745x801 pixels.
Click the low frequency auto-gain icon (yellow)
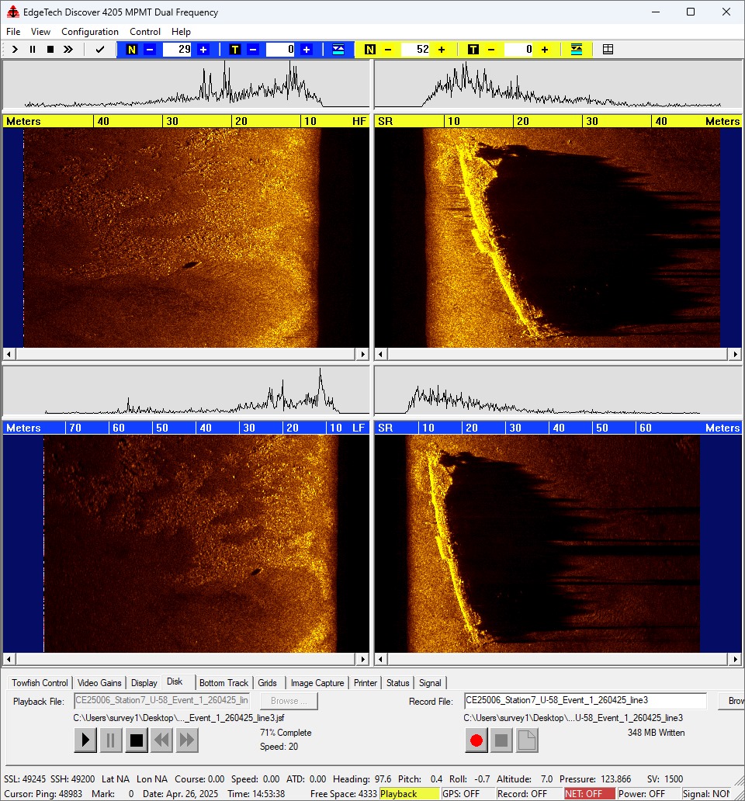click(576, 50)
